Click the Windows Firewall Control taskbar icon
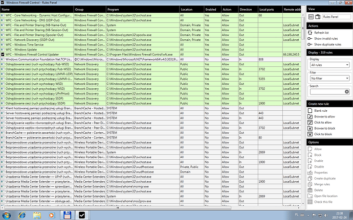Screen dimensions: 353x220 click(x=82, y=215)
